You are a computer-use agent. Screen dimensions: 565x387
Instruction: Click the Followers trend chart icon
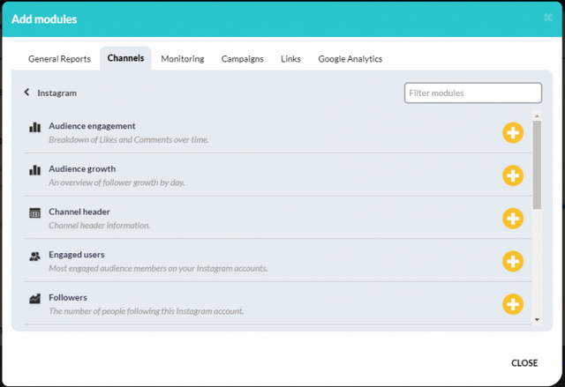click(x=35, y=299)
